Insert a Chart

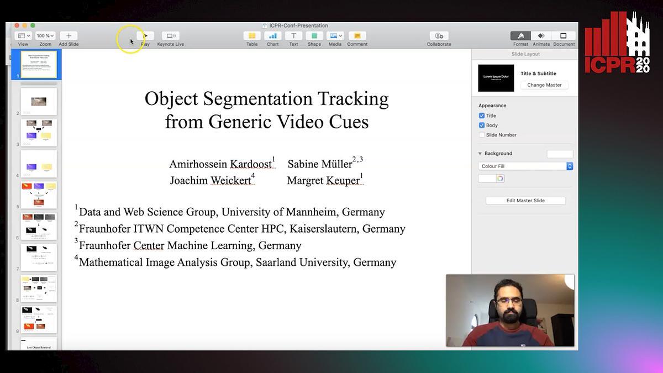click(x=273, y=35)
